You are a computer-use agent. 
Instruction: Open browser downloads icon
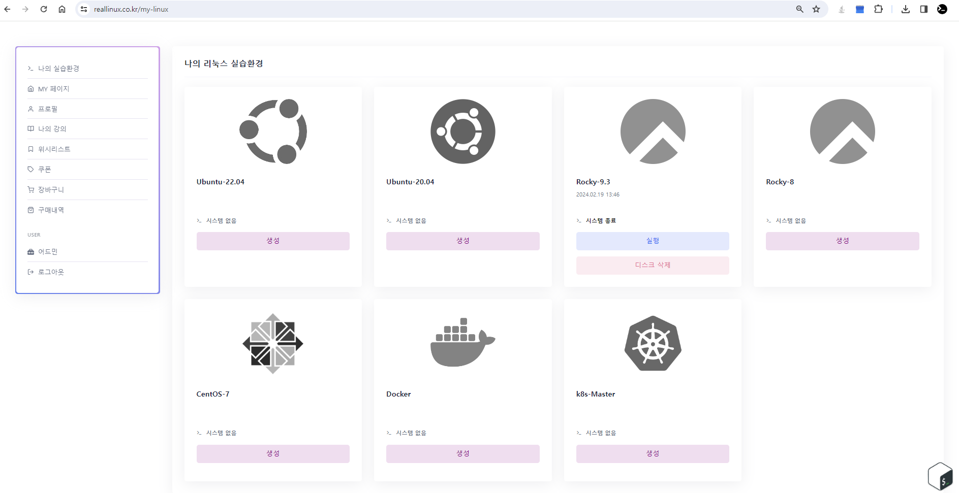[x=906, y=9]
